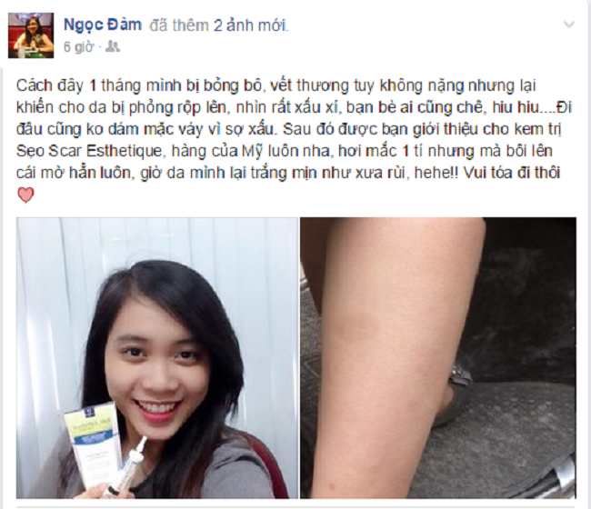Click the Scar Esthetique cream tube in the photo
The image size is (591, 509).
point(95,444)
